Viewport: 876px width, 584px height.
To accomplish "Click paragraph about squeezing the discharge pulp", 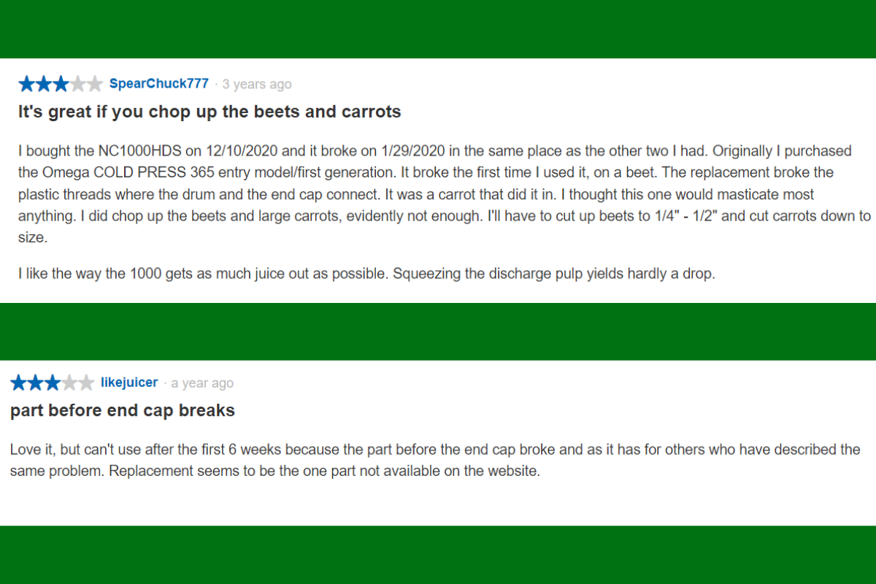I will pos(365,274).
